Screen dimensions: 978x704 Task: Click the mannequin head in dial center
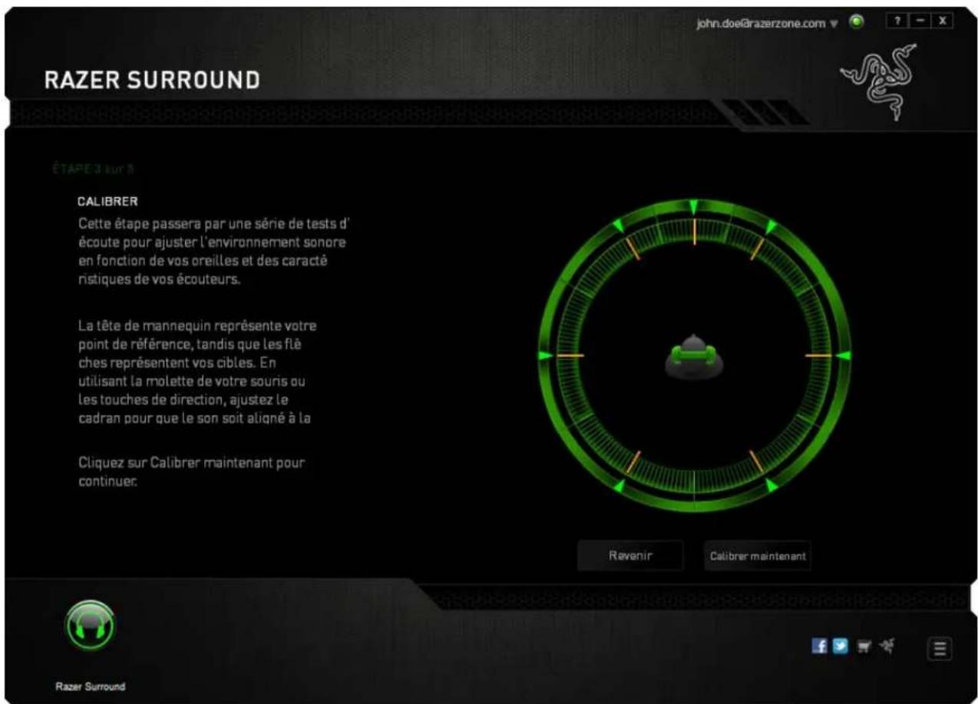tap(693, 356)
